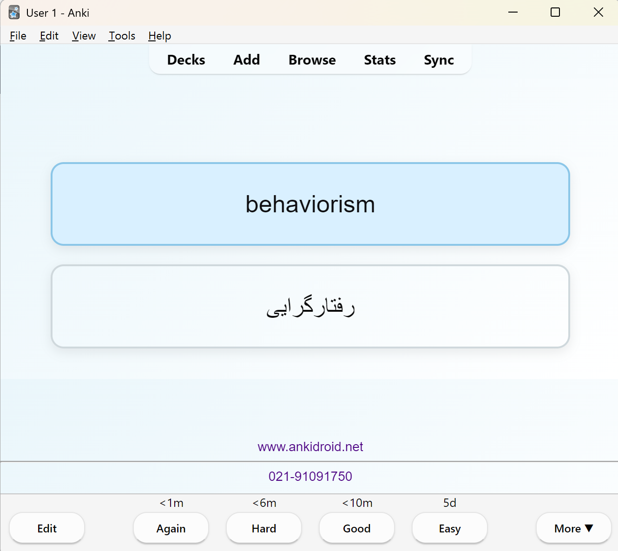Open the Edit menu in menu bar
Screen dimensions: 618x551
pos(49,36)
